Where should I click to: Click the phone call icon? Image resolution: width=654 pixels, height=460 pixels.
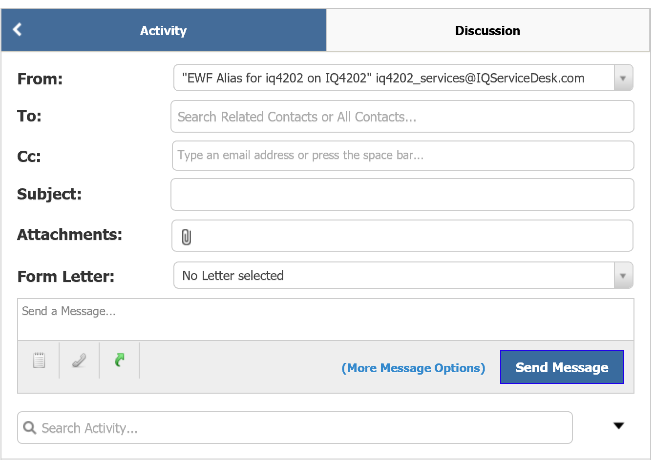(x=79, y=360)
